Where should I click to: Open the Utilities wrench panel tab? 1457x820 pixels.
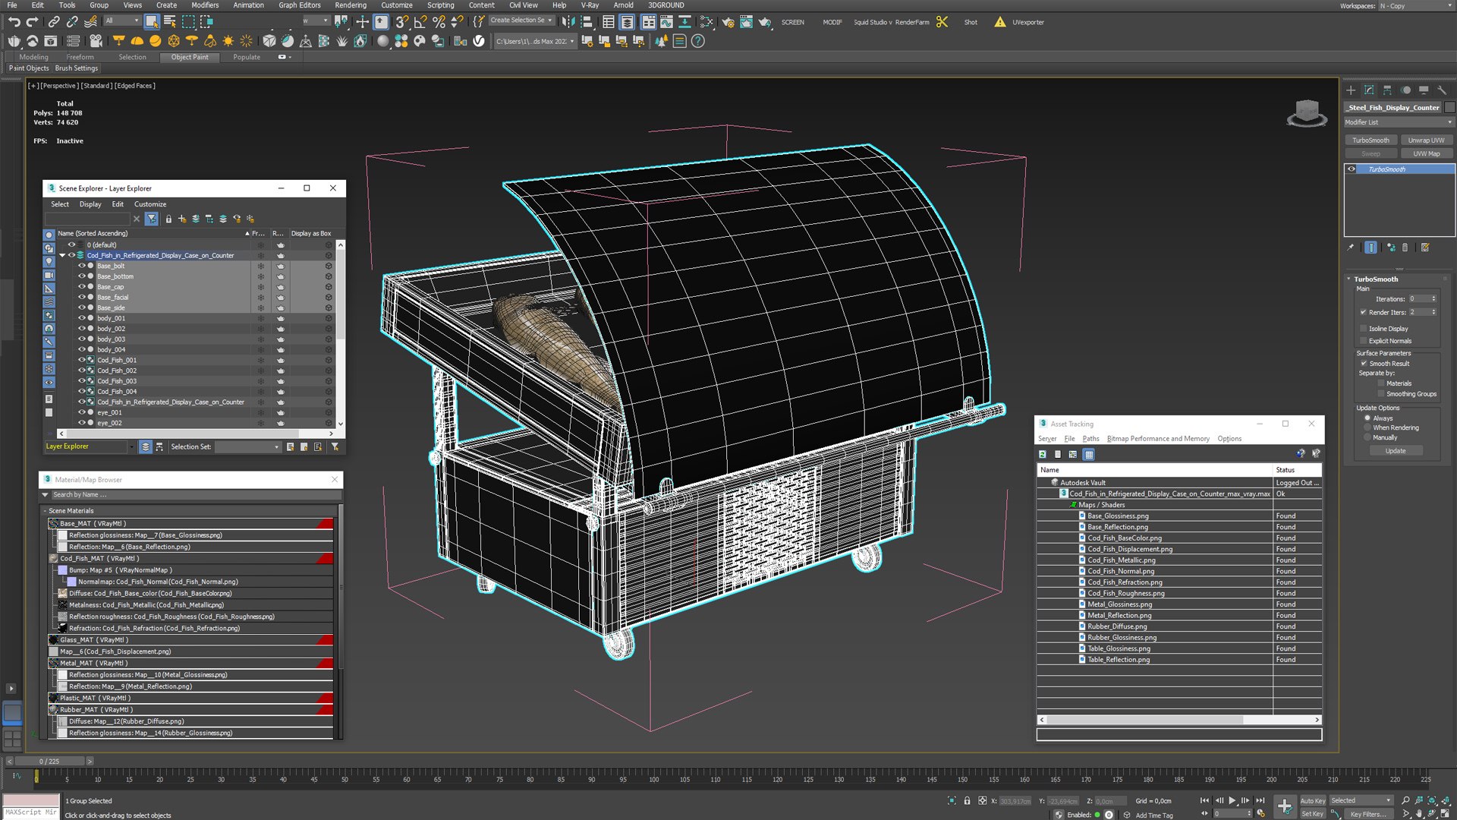point(1442,90)
